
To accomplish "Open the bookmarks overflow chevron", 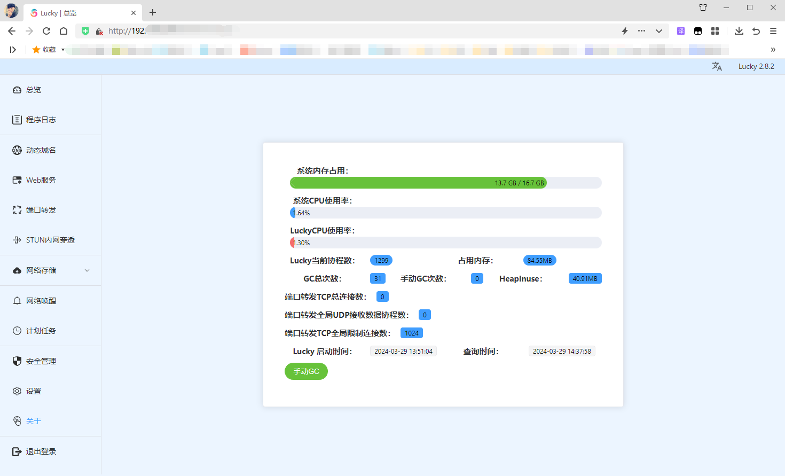I will click(x=773, y=50).
